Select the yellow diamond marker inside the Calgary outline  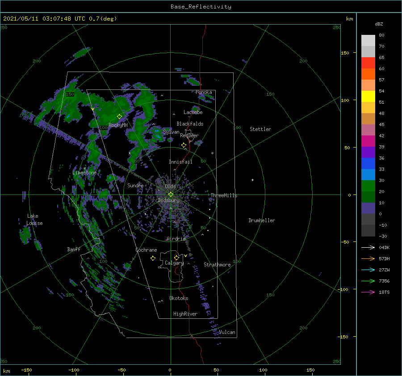[x=176, y=258]
